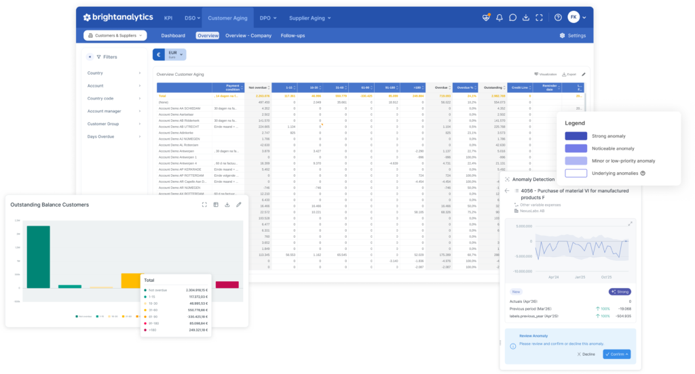
Task: Click the brightanalytics logo
Action: (x=118, y=17)
